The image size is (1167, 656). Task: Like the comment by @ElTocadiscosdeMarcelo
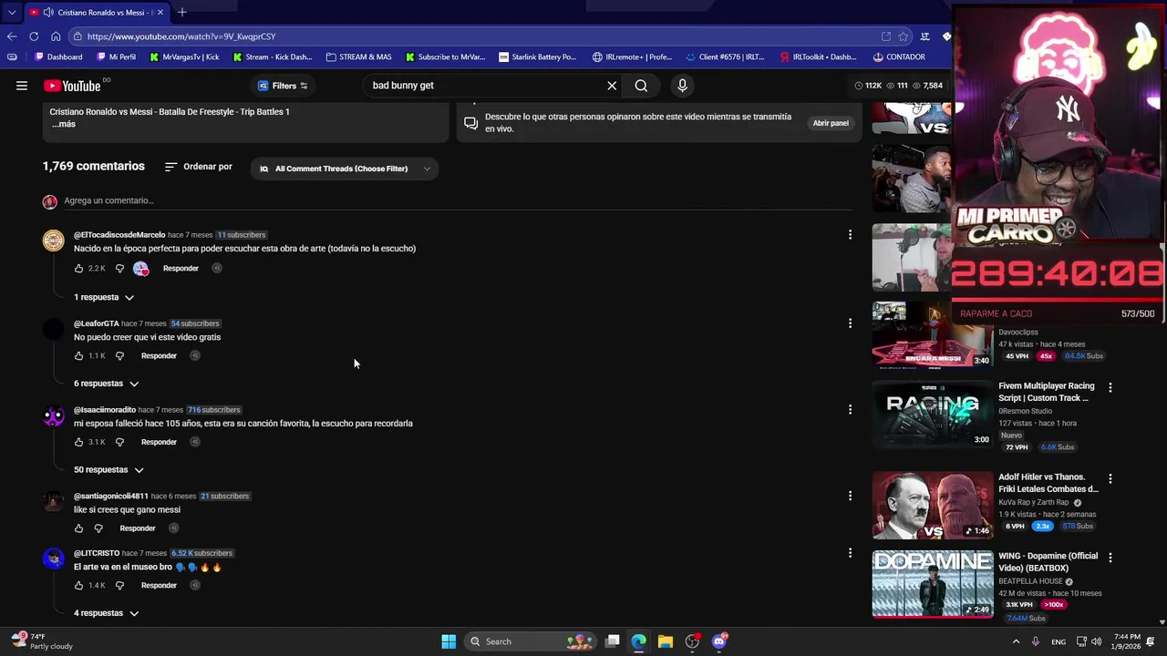[x=78, y=269]
